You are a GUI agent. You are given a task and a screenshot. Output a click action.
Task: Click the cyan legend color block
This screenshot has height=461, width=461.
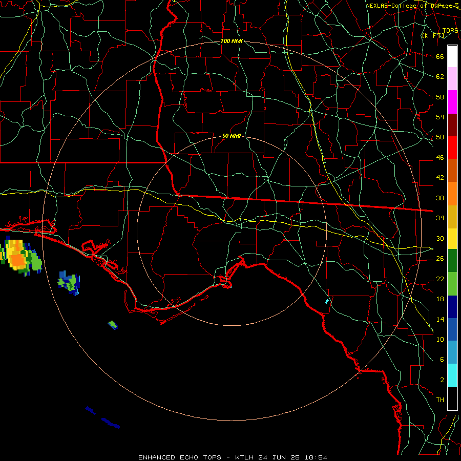pyautogui.click(x=452, y=375)
